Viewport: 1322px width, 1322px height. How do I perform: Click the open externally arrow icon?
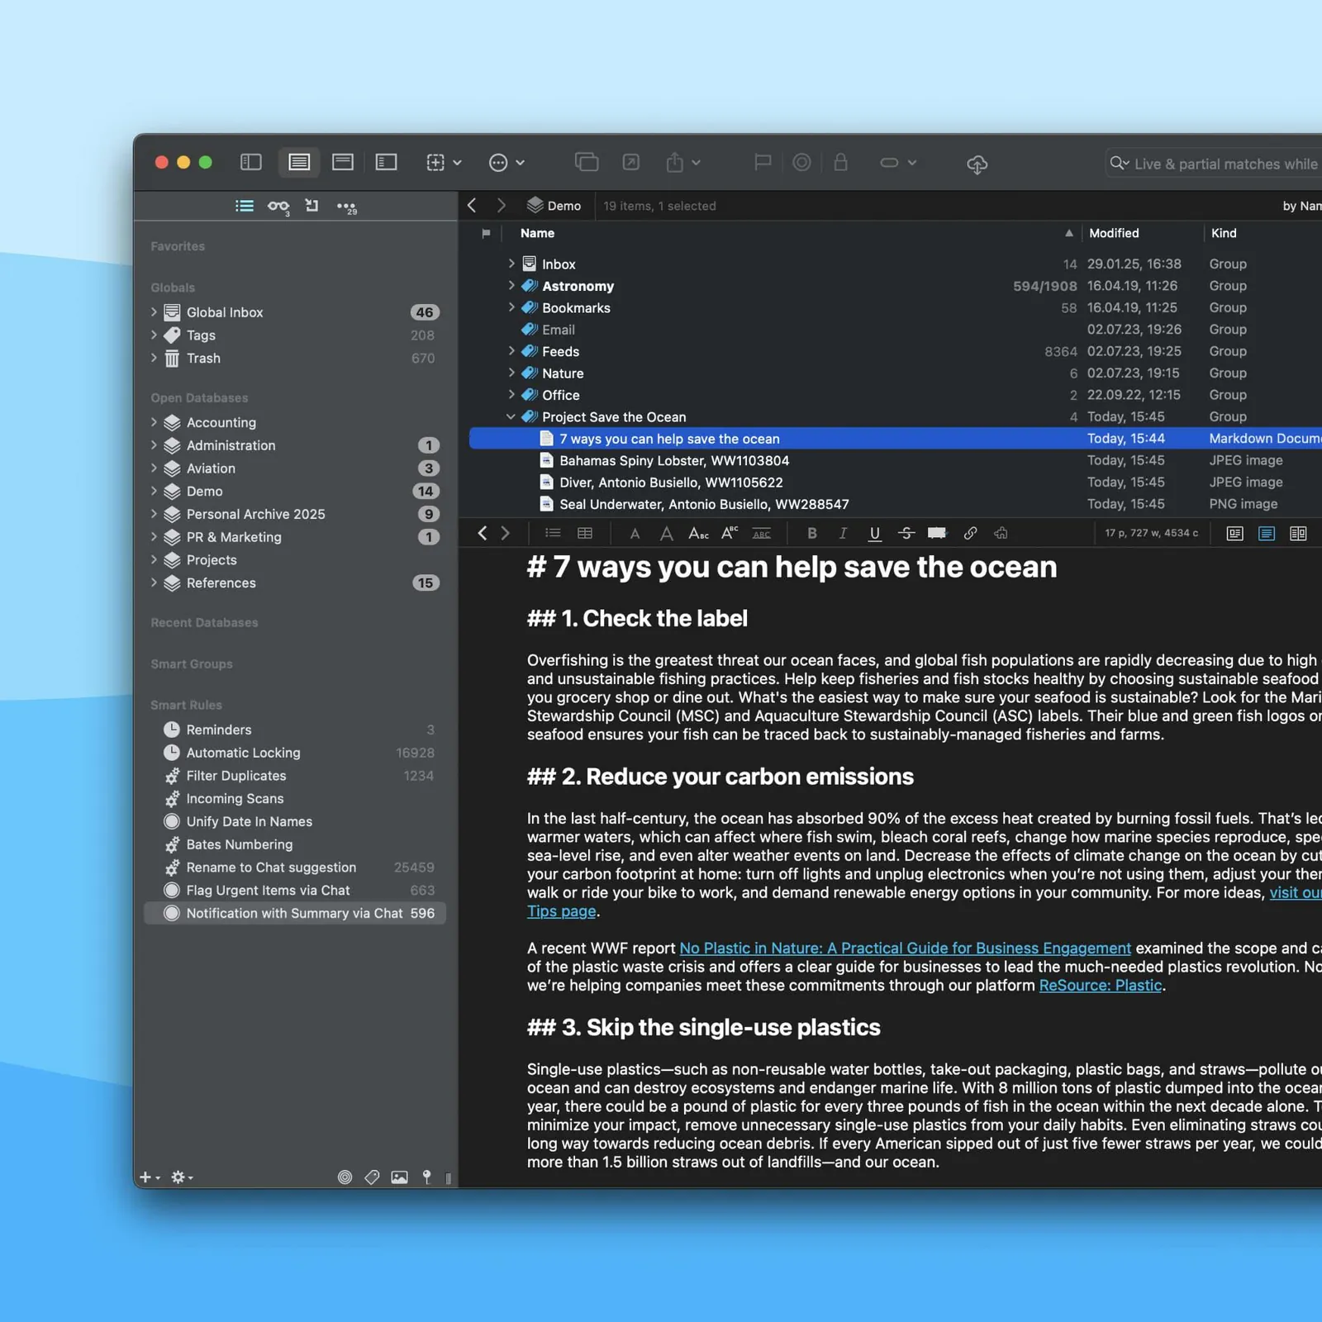(630, 163)
